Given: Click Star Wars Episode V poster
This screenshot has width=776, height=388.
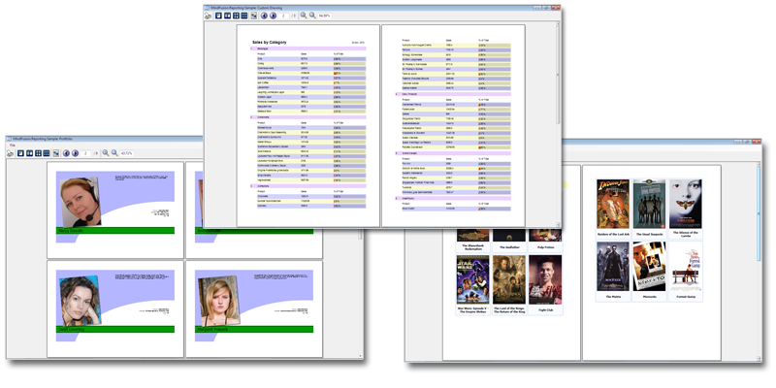Looking at the screenshot, I should [x=472, y=279].
